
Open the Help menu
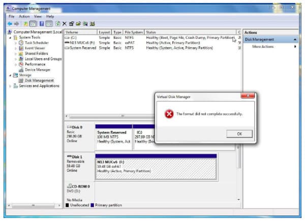(50, 16)
